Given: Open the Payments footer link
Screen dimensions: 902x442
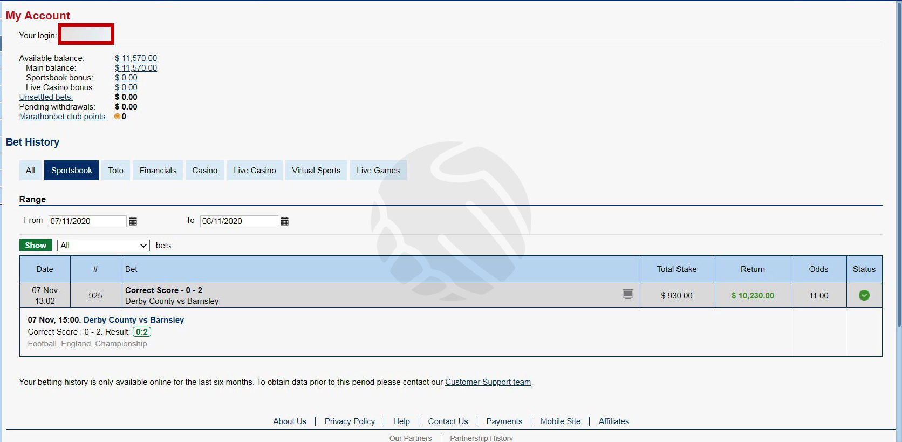Looking at the screenshot, I should click(504, 421).
